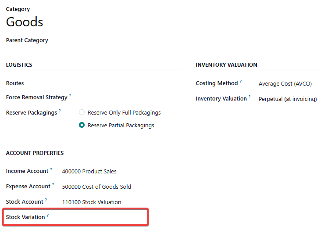Select Reserve Only Full Packagings option
324x230 pixels.
[82, 112]
